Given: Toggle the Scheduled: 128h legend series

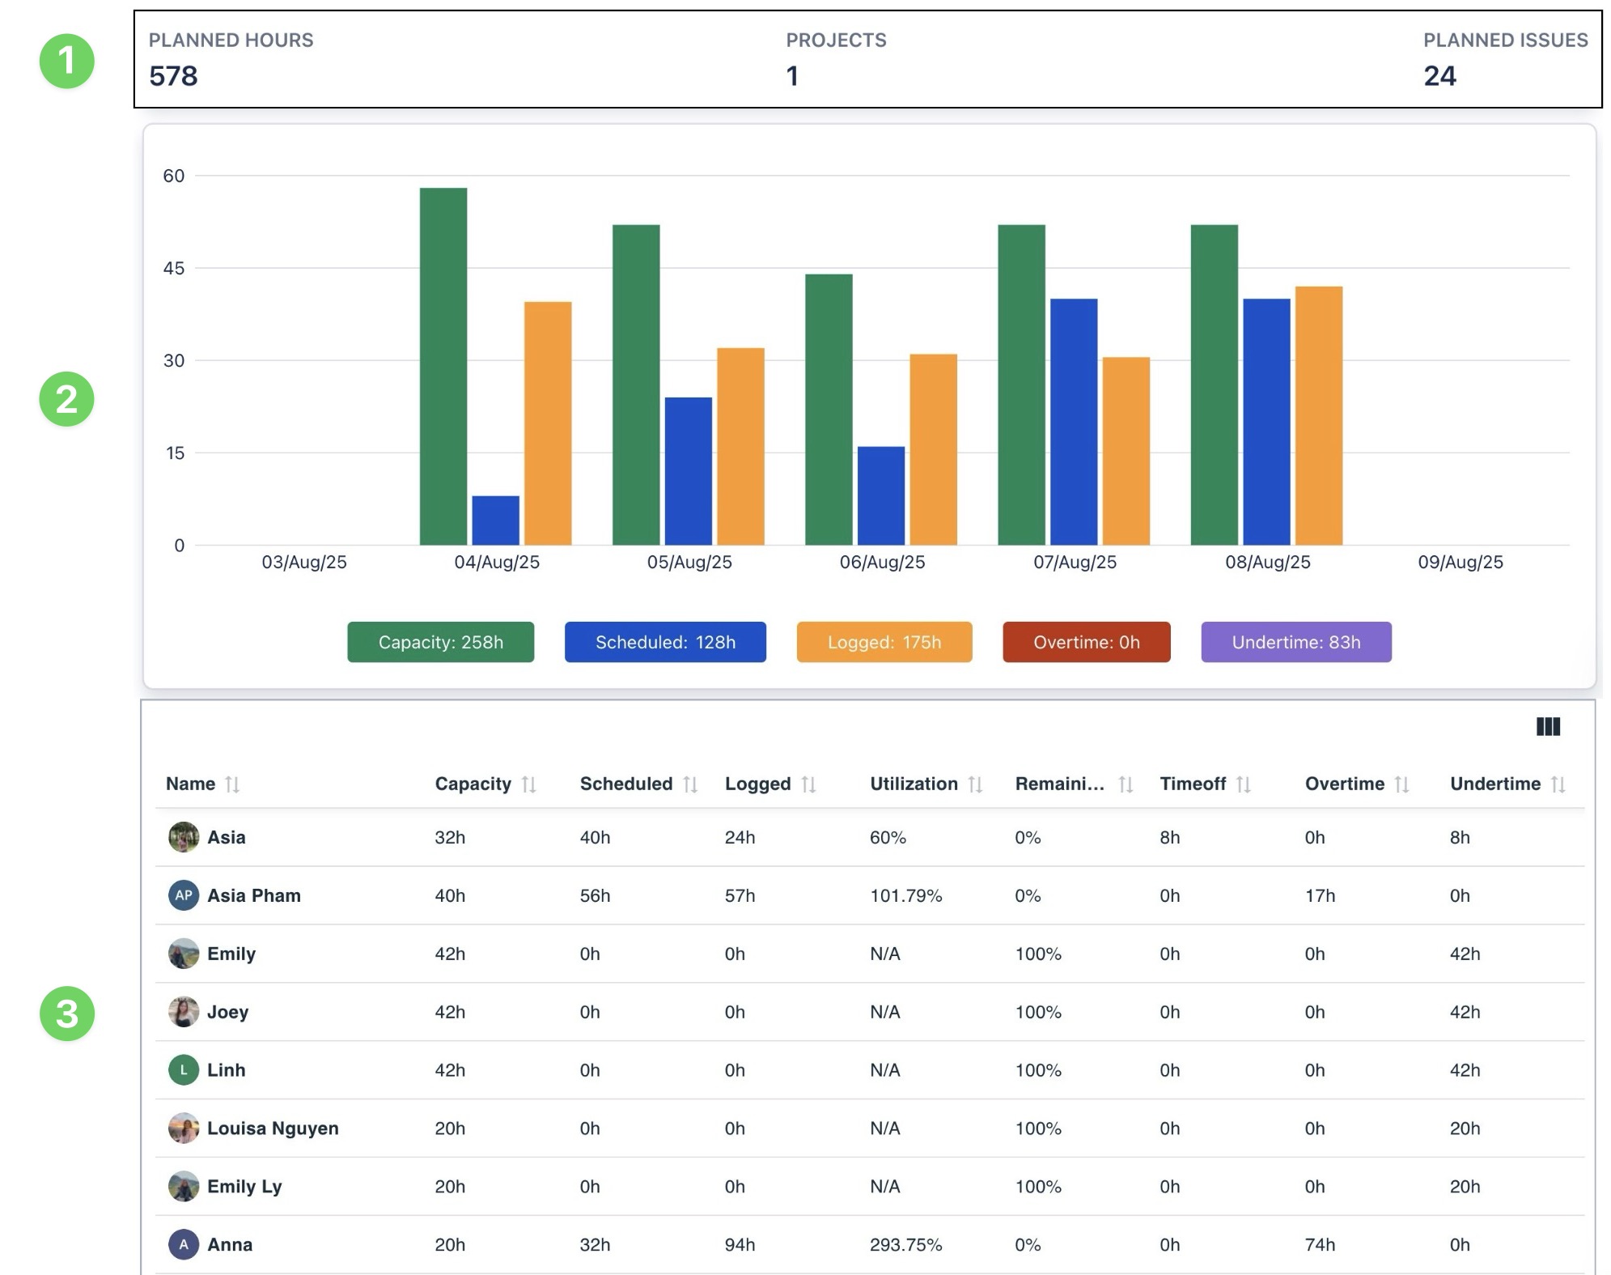Looking at the screenshot, I should [665, 642].
